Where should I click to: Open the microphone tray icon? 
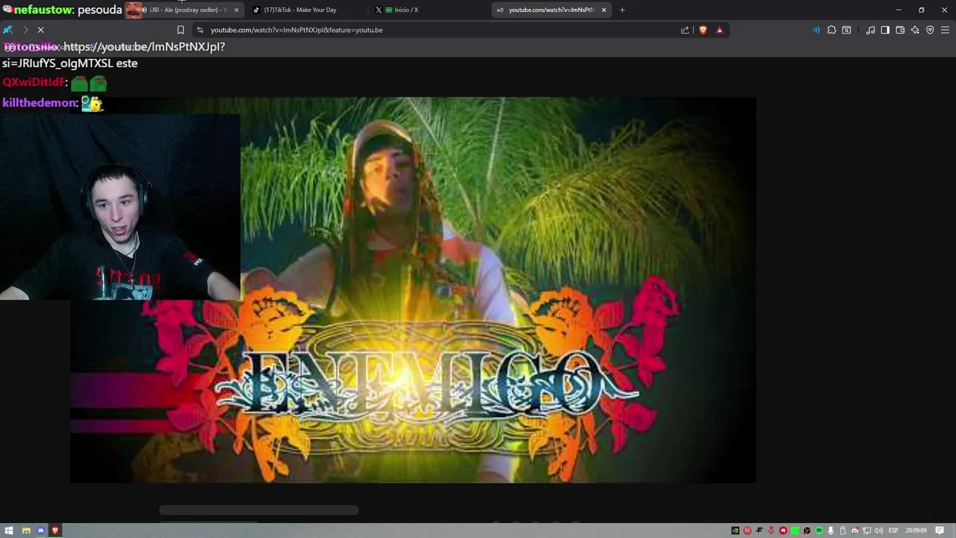(x=831, y=531)
